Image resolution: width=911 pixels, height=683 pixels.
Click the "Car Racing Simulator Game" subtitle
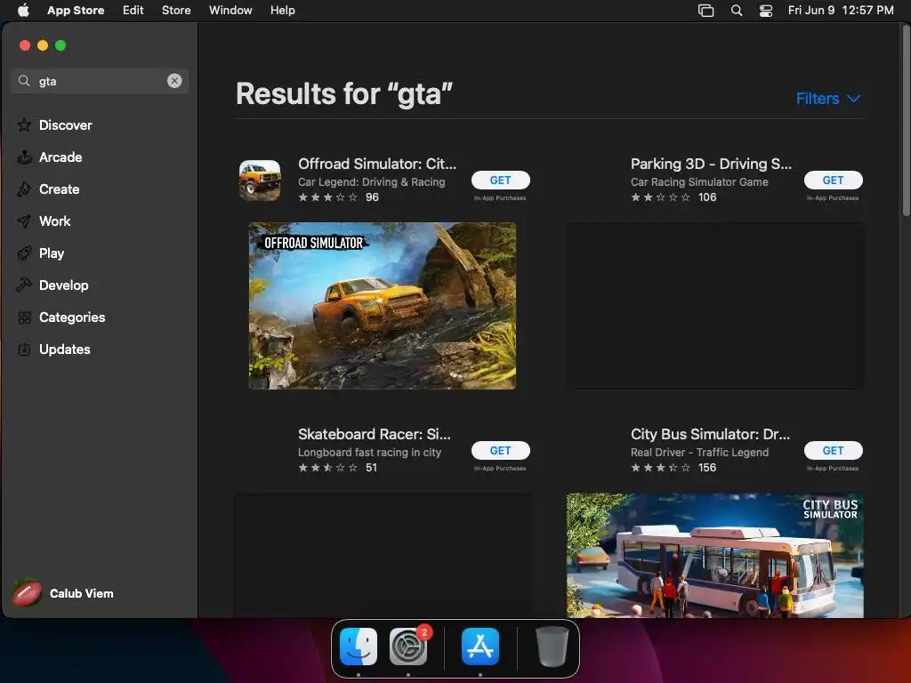(699, 181)
